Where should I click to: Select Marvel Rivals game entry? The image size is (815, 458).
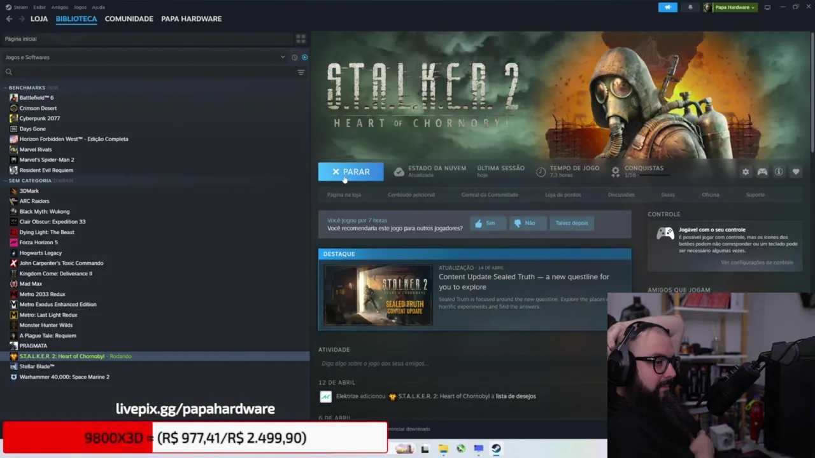36,149
